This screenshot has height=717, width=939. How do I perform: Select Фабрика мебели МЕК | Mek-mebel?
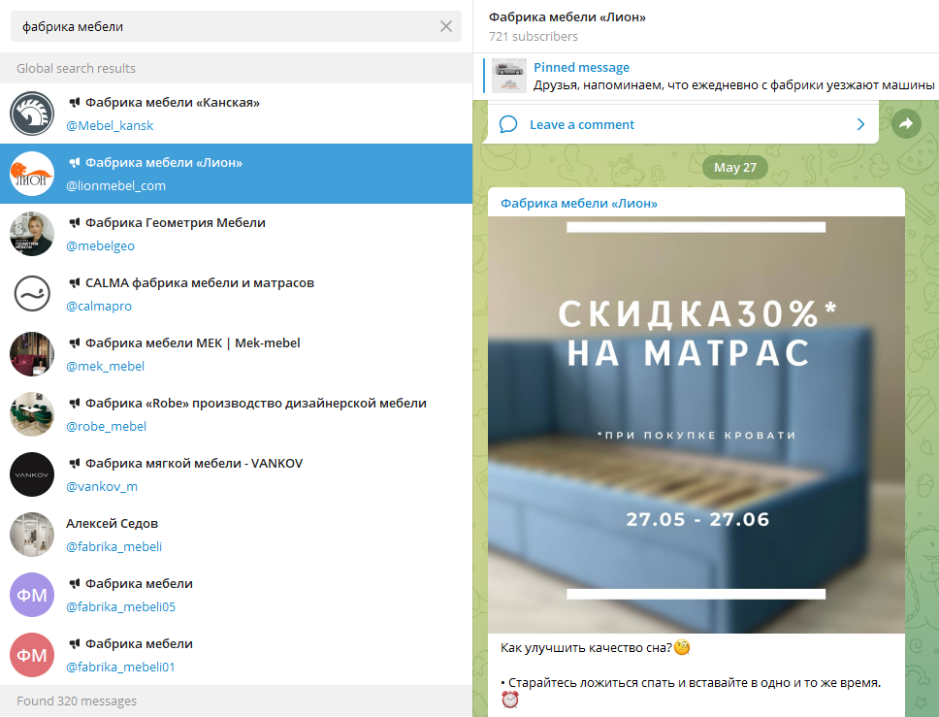(x=236, y=354)
